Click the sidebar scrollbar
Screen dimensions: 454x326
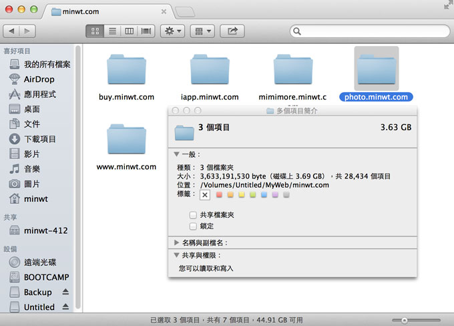point(77,177)
